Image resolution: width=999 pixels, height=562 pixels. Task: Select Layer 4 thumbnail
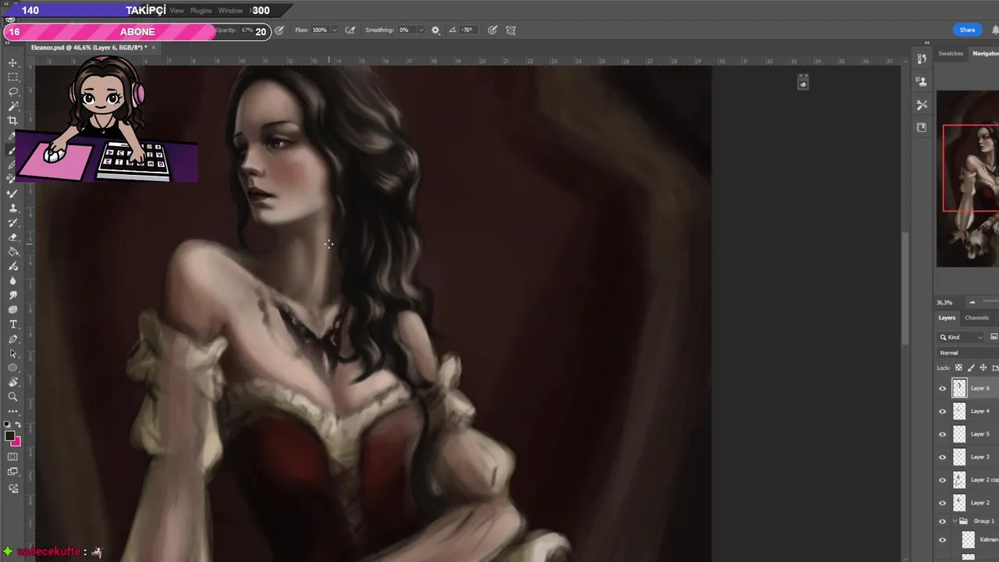tap(959, 411)
